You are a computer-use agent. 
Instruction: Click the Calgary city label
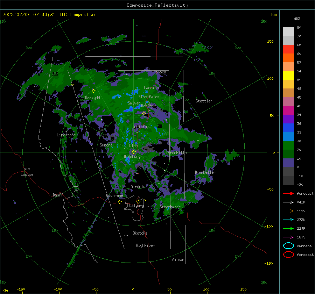136,206
